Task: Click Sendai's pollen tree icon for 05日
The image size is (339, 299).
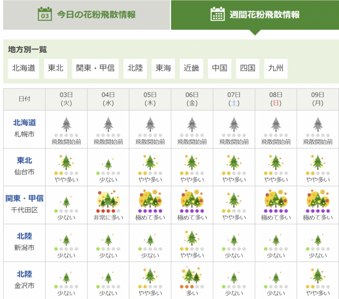Action: (x=150, y=162)
